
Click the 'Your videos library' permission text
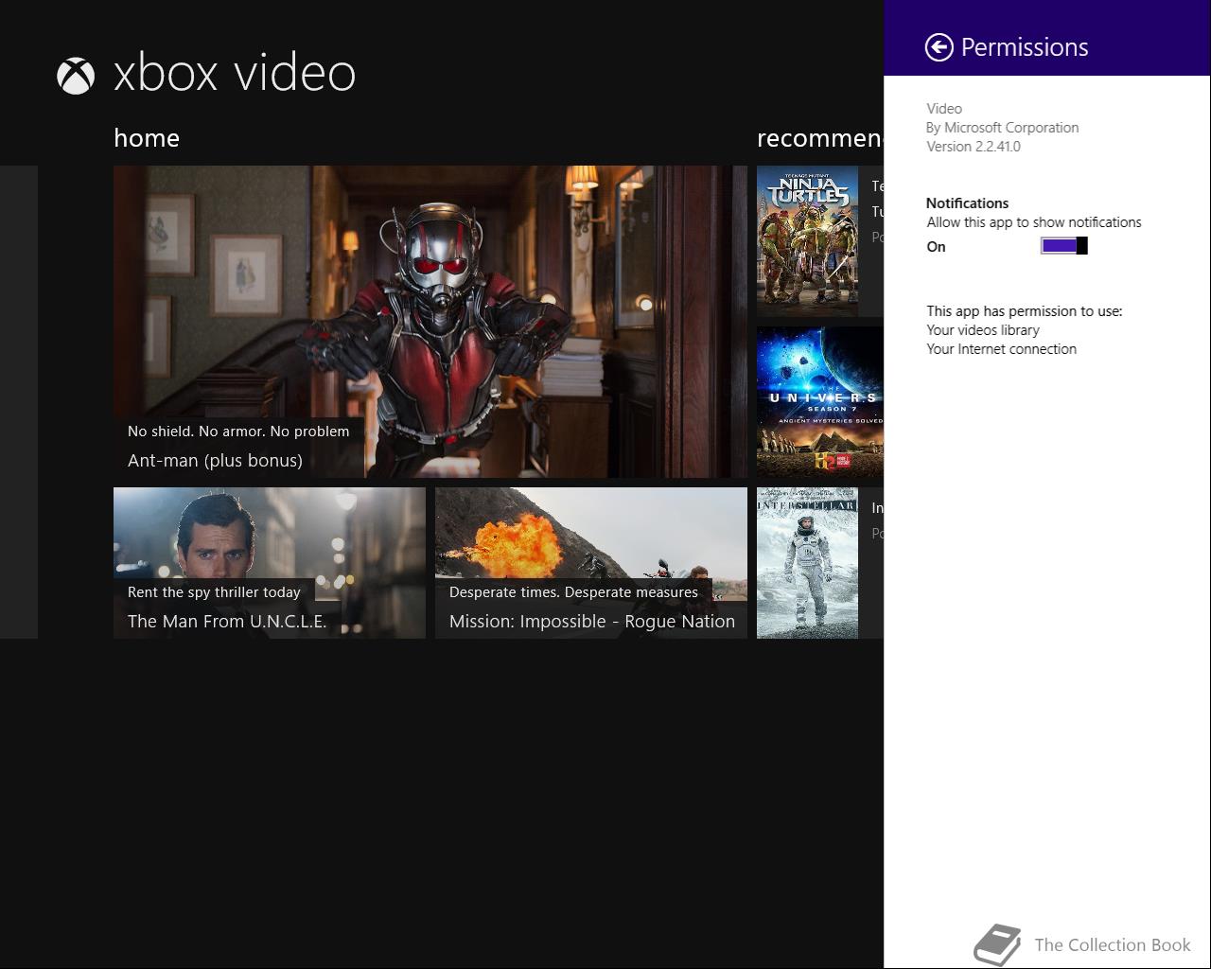click(x=983, y=330)
